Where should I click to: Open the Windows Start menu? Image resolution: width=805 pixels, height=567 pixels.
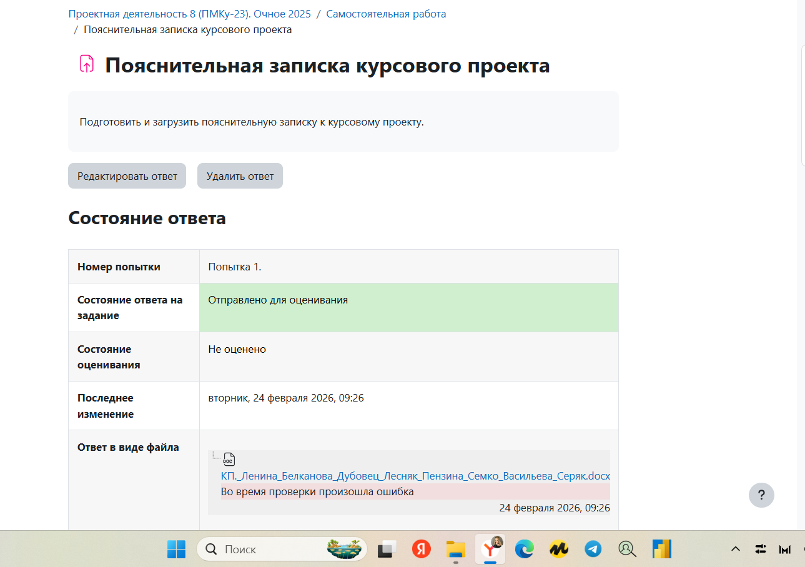pyautogui.click(x=176, y=549)
